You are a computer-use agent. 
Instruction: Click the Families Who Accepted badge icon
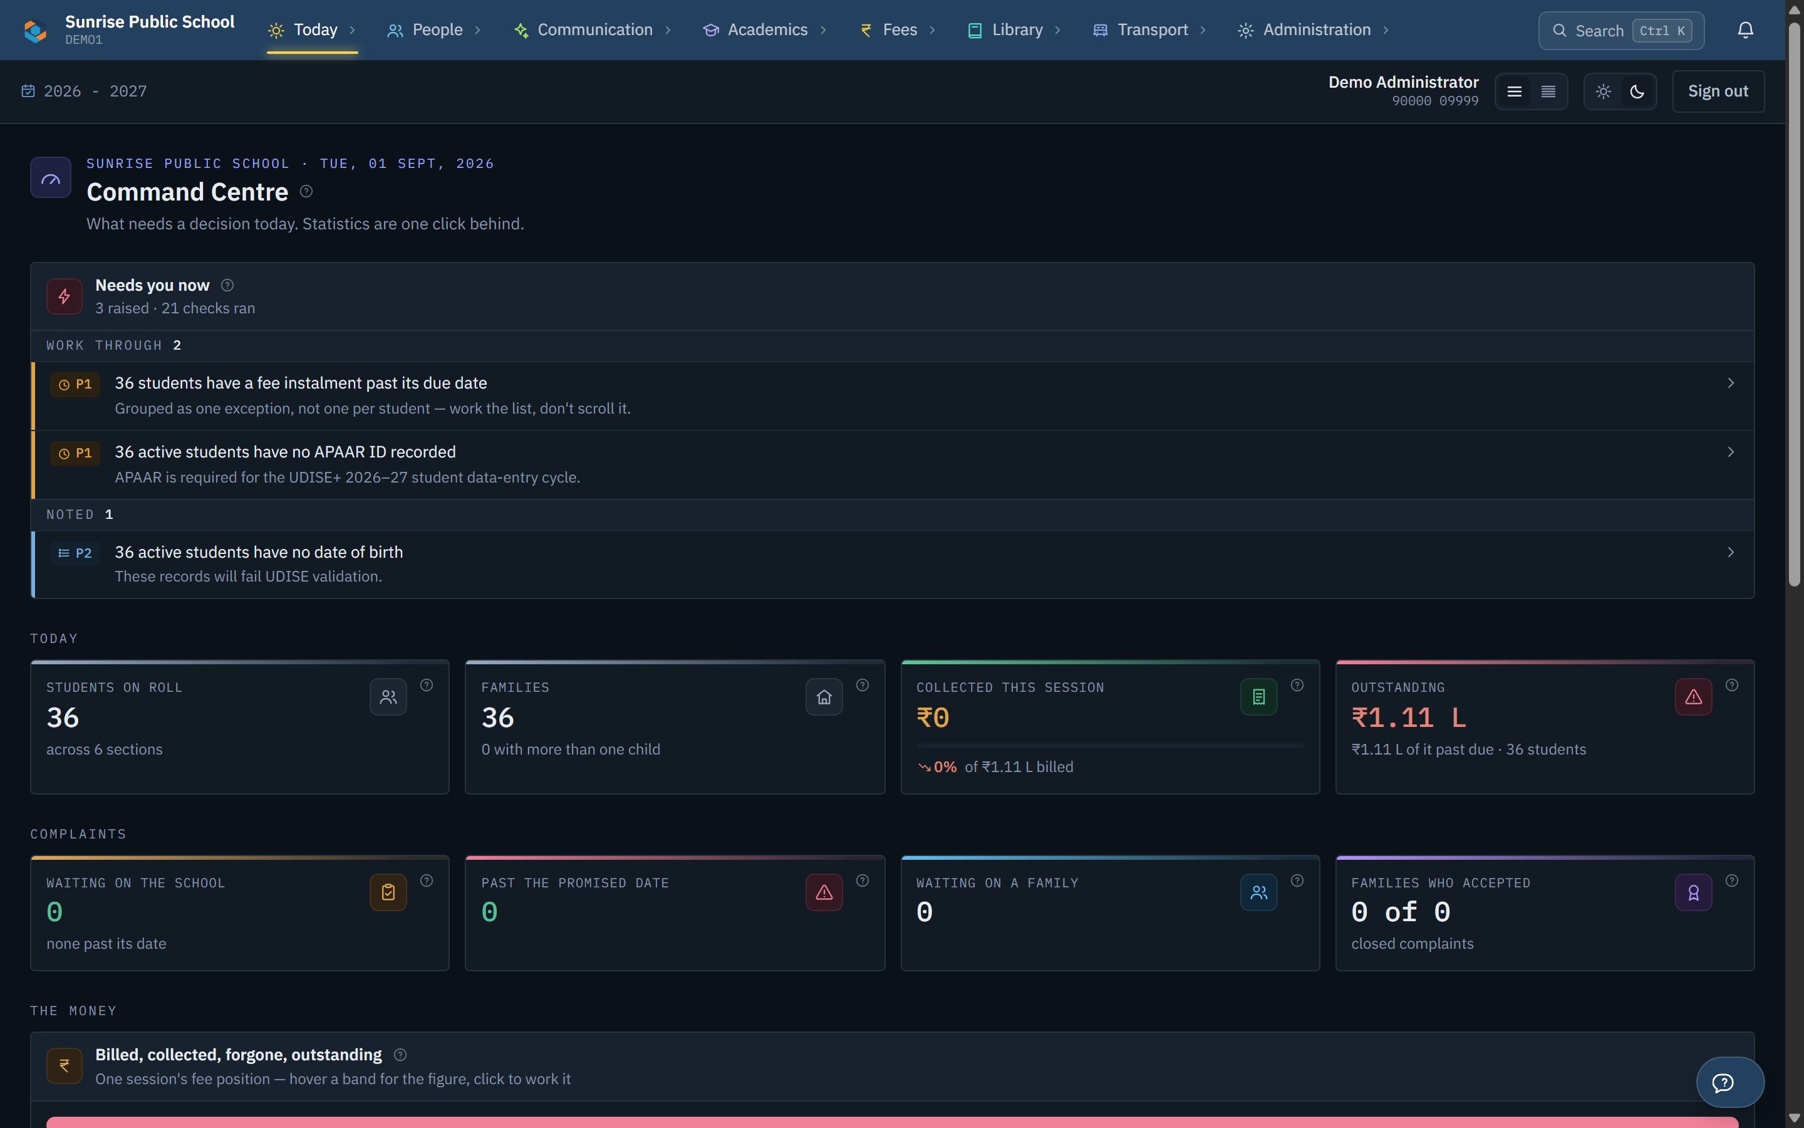click(1694, 892)
